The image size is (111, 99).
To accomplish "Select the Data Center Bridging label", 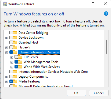I will [x=33, y=33].
